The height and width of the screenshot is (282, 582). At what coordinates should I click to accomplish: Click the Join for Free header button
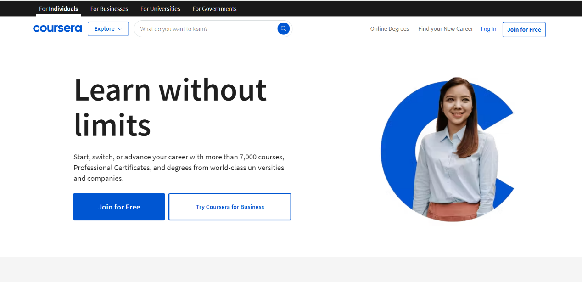(524, 29)
